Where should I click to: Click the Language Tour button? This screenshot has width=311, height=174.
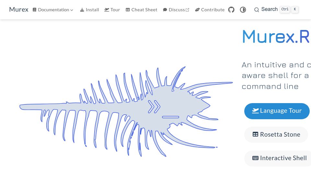[x=277, y=111]
